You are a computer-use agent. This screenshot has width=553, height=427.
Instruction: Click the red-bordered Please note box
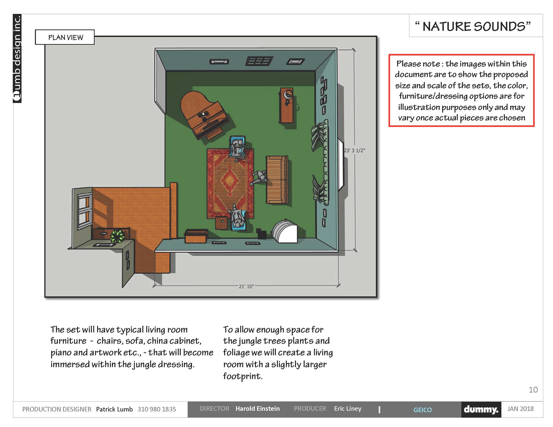pos(461,90)
